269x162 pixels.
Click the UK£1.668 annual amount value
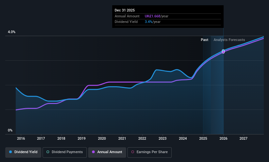tap(152, 16)
